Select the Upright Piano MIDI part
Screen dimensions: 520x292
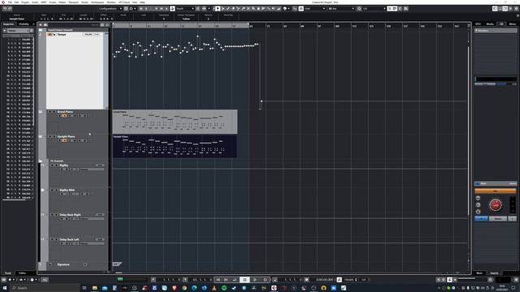click(175, 146)
